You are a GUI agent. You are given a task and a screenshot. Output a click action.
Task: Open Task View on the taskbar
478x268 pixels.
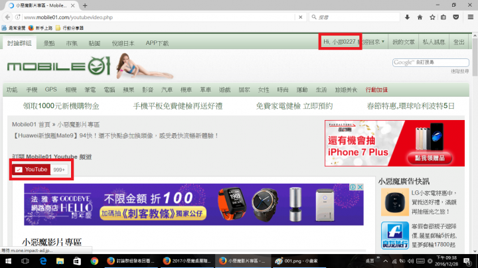(25, 261)
